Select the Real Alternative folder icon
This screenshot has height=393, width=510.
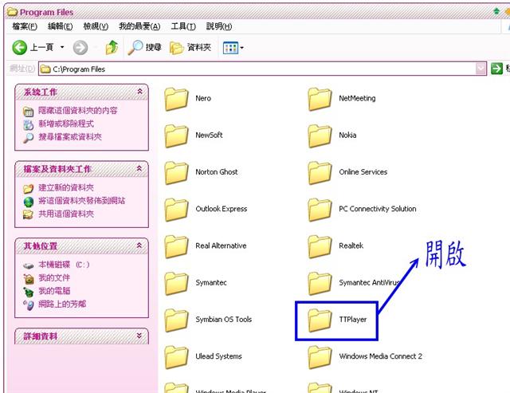176,246
